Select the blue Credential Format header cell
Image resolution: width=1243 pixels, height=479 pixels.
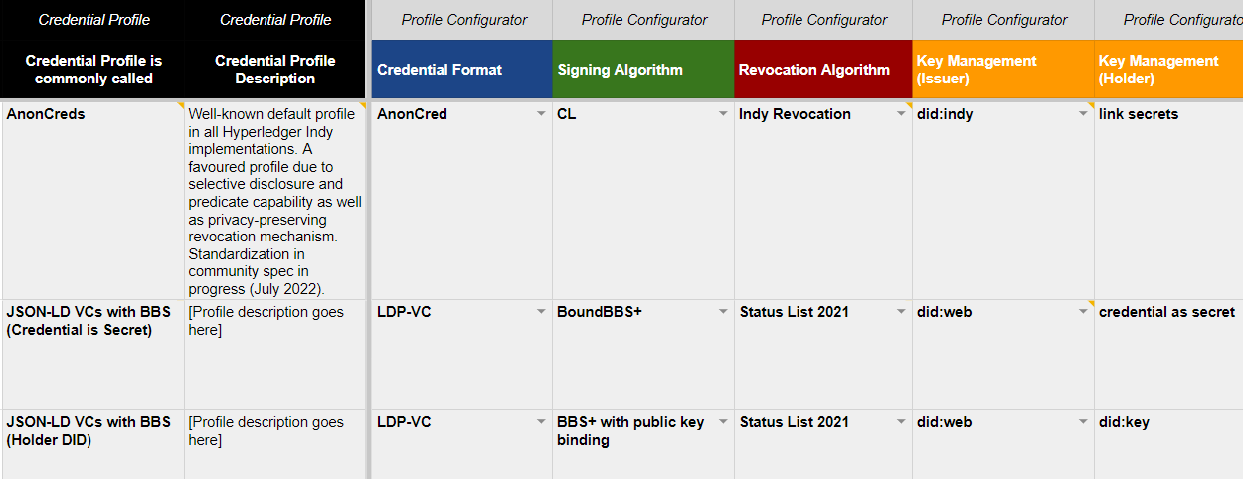point(461,70)
